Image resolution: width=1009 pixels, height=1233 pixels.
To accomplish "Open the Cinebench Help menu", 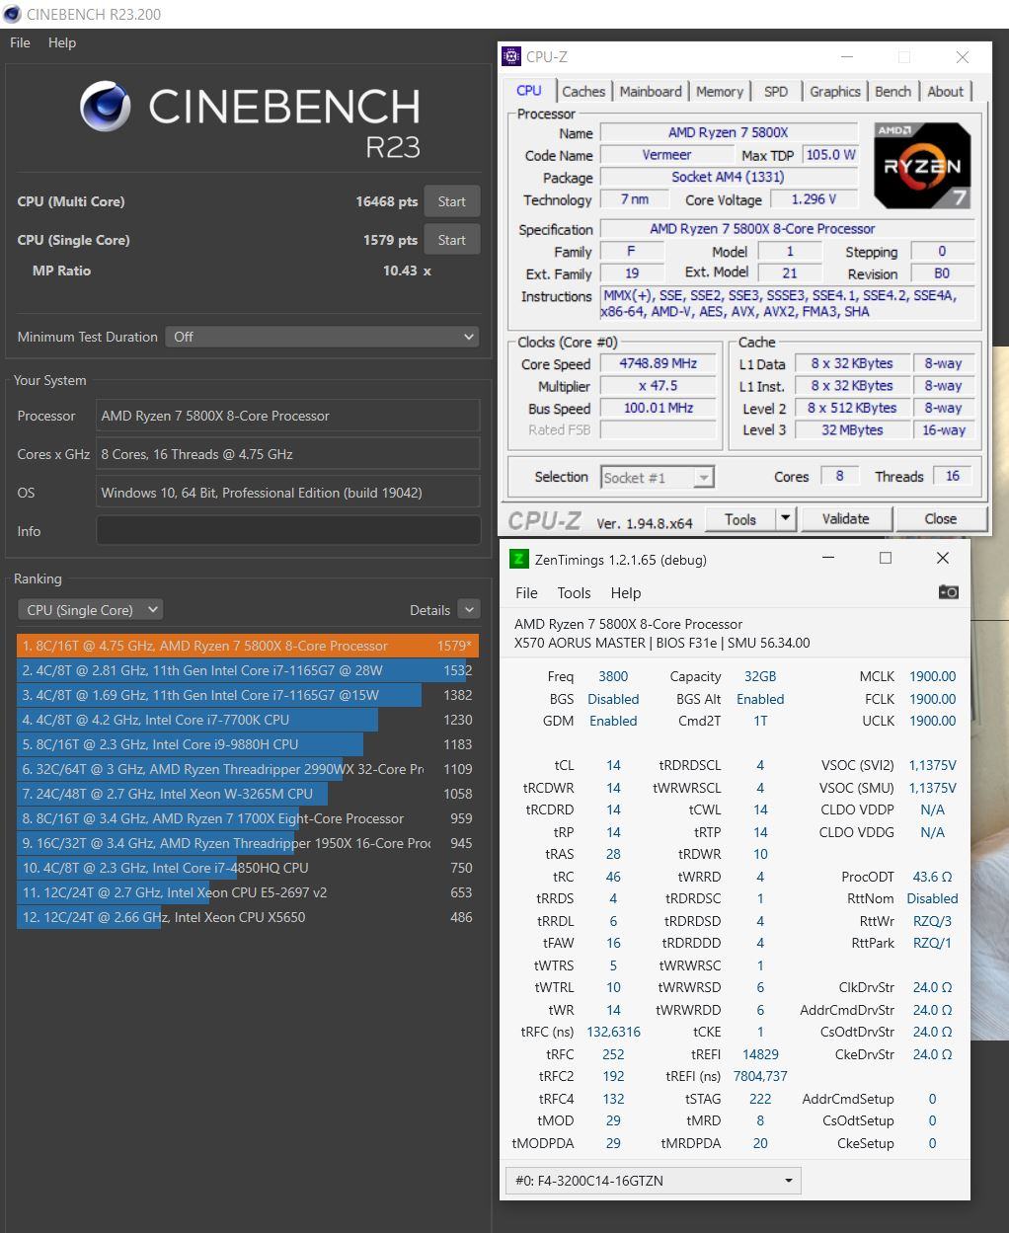I will (62, 42).
